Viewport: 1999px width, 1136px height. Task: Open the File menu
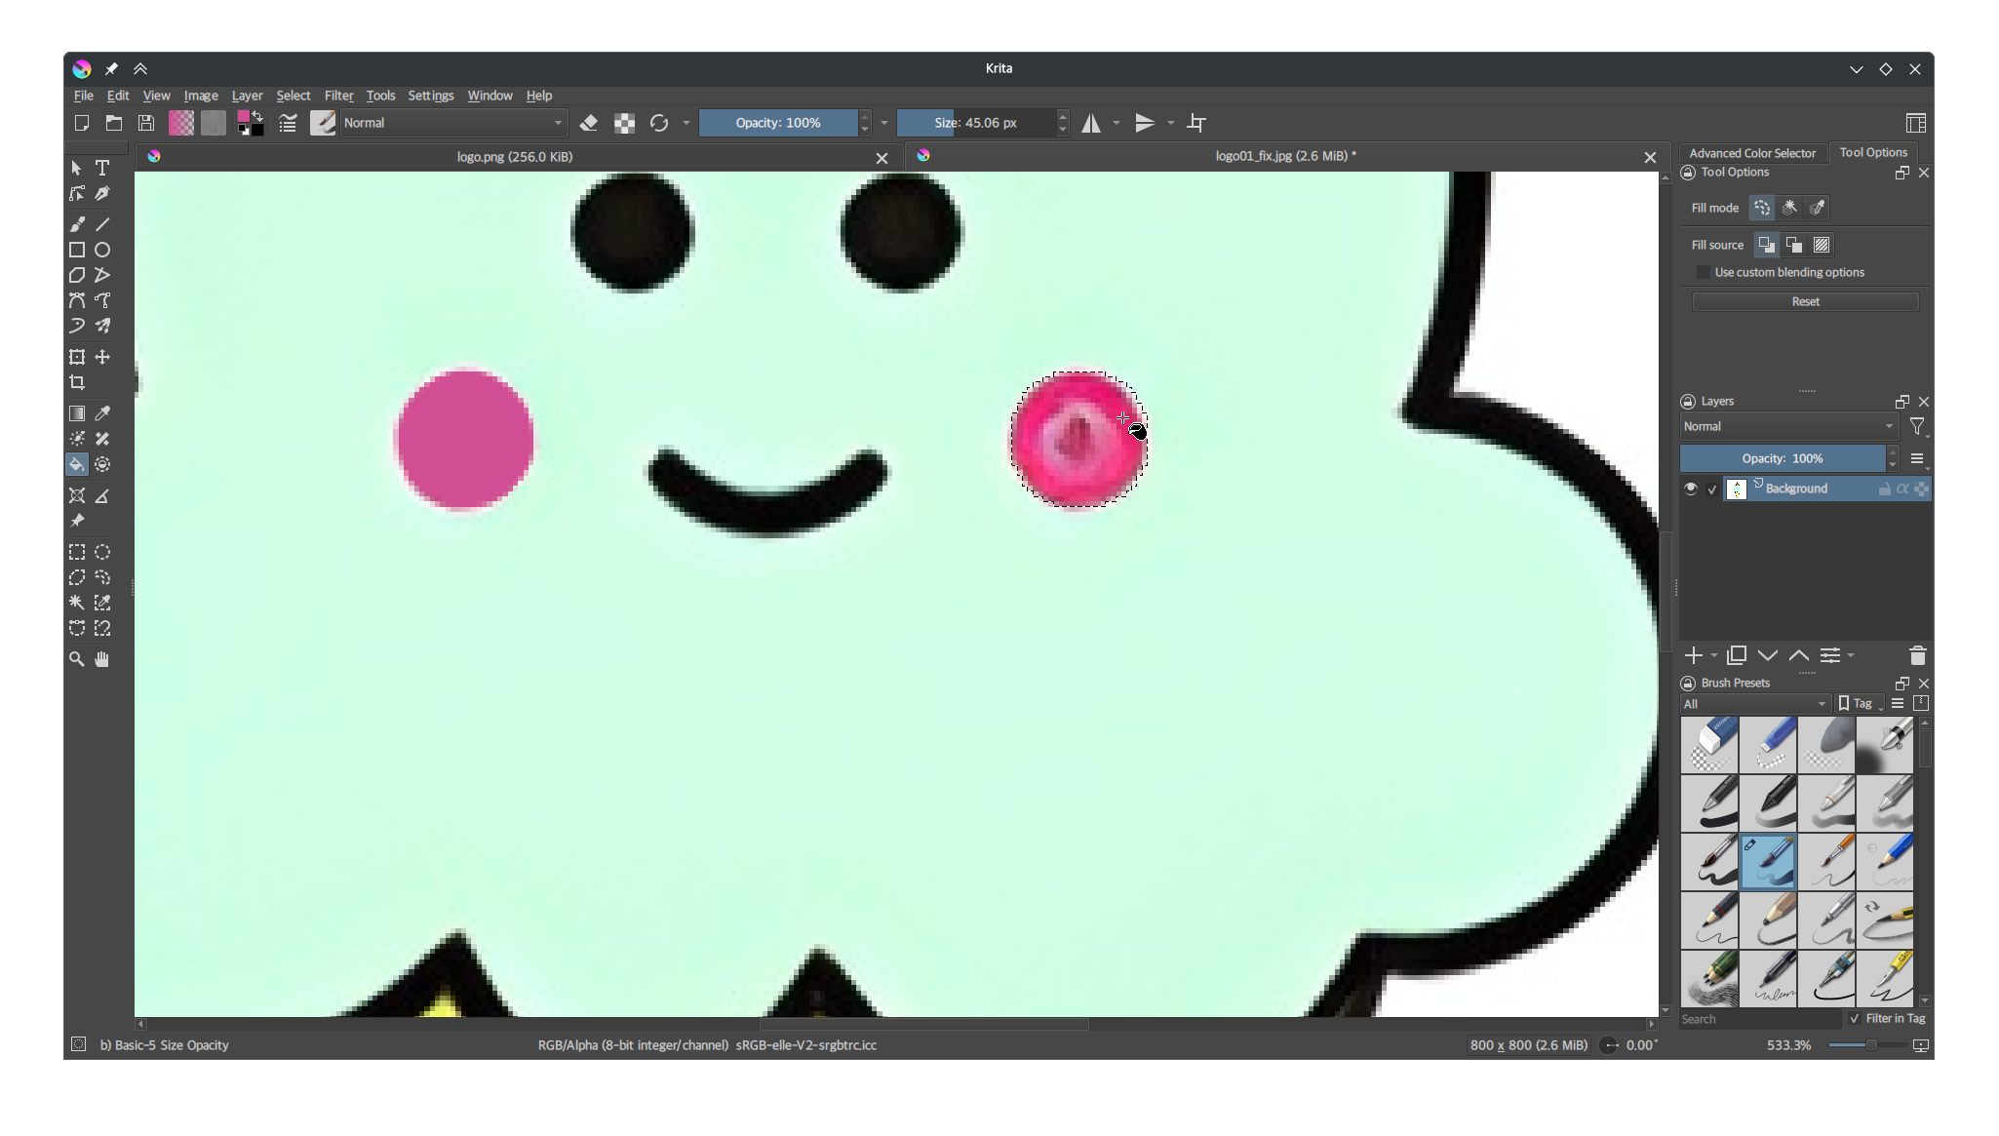[84, 96]
